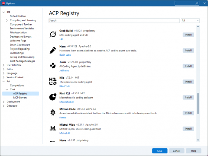Click the Grok Build agent logo icon
208x156 pixels.
tap(53, 35)
